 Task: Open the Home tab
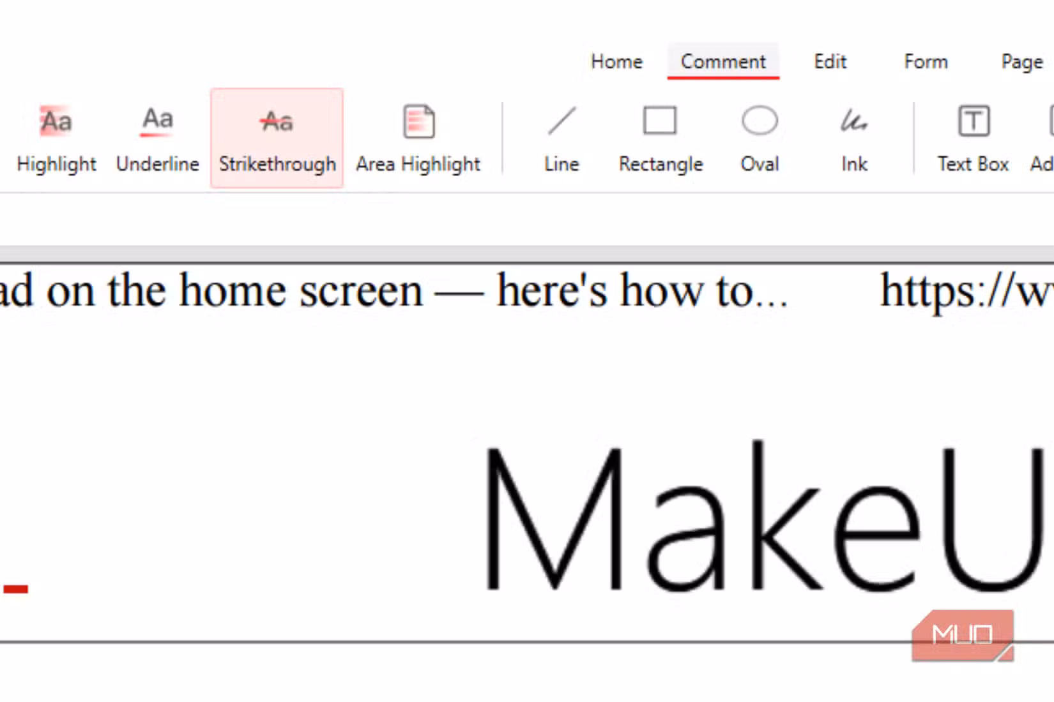coord(616,62)
